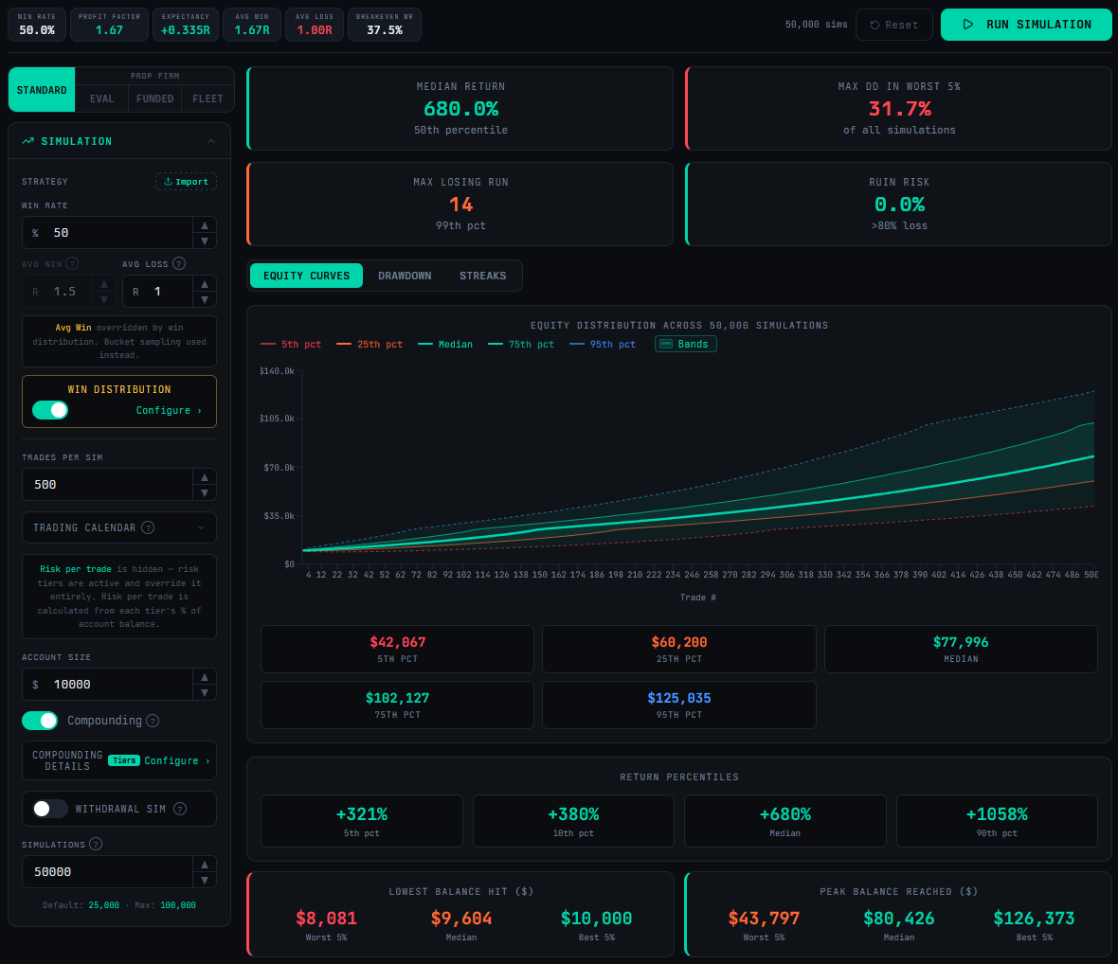
Task: Toggle the 75th pct legend line
Action: (x=520, y=344)
